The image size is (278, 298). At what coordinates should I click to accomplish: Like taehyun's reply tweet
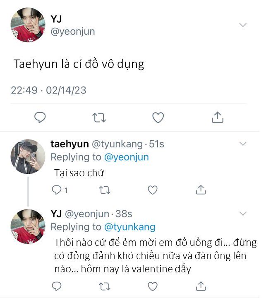(153, 190)
